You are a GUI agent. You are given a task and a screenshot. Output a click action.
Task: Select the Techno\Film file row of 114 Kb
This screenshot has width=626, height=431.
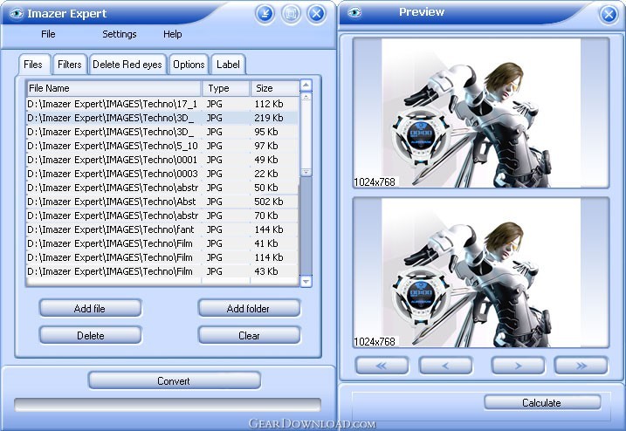162,257
